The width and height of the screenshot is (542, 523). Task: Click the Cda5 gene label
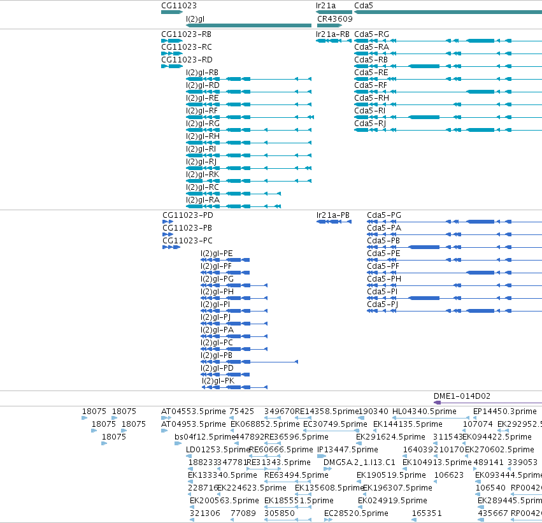[x=364, y=6]
